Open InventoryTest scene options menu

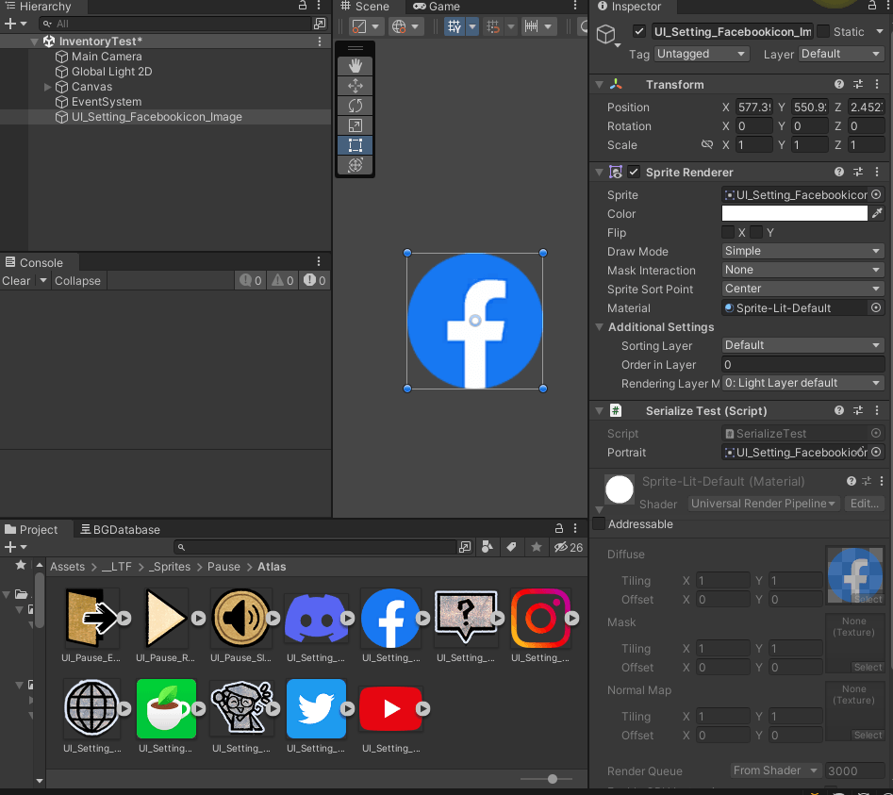tap(320, 41)
